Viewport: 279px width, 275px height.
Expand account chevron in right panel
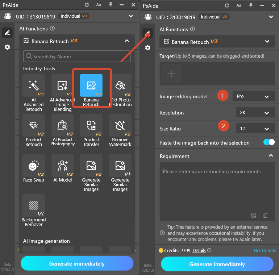[271, 17]
